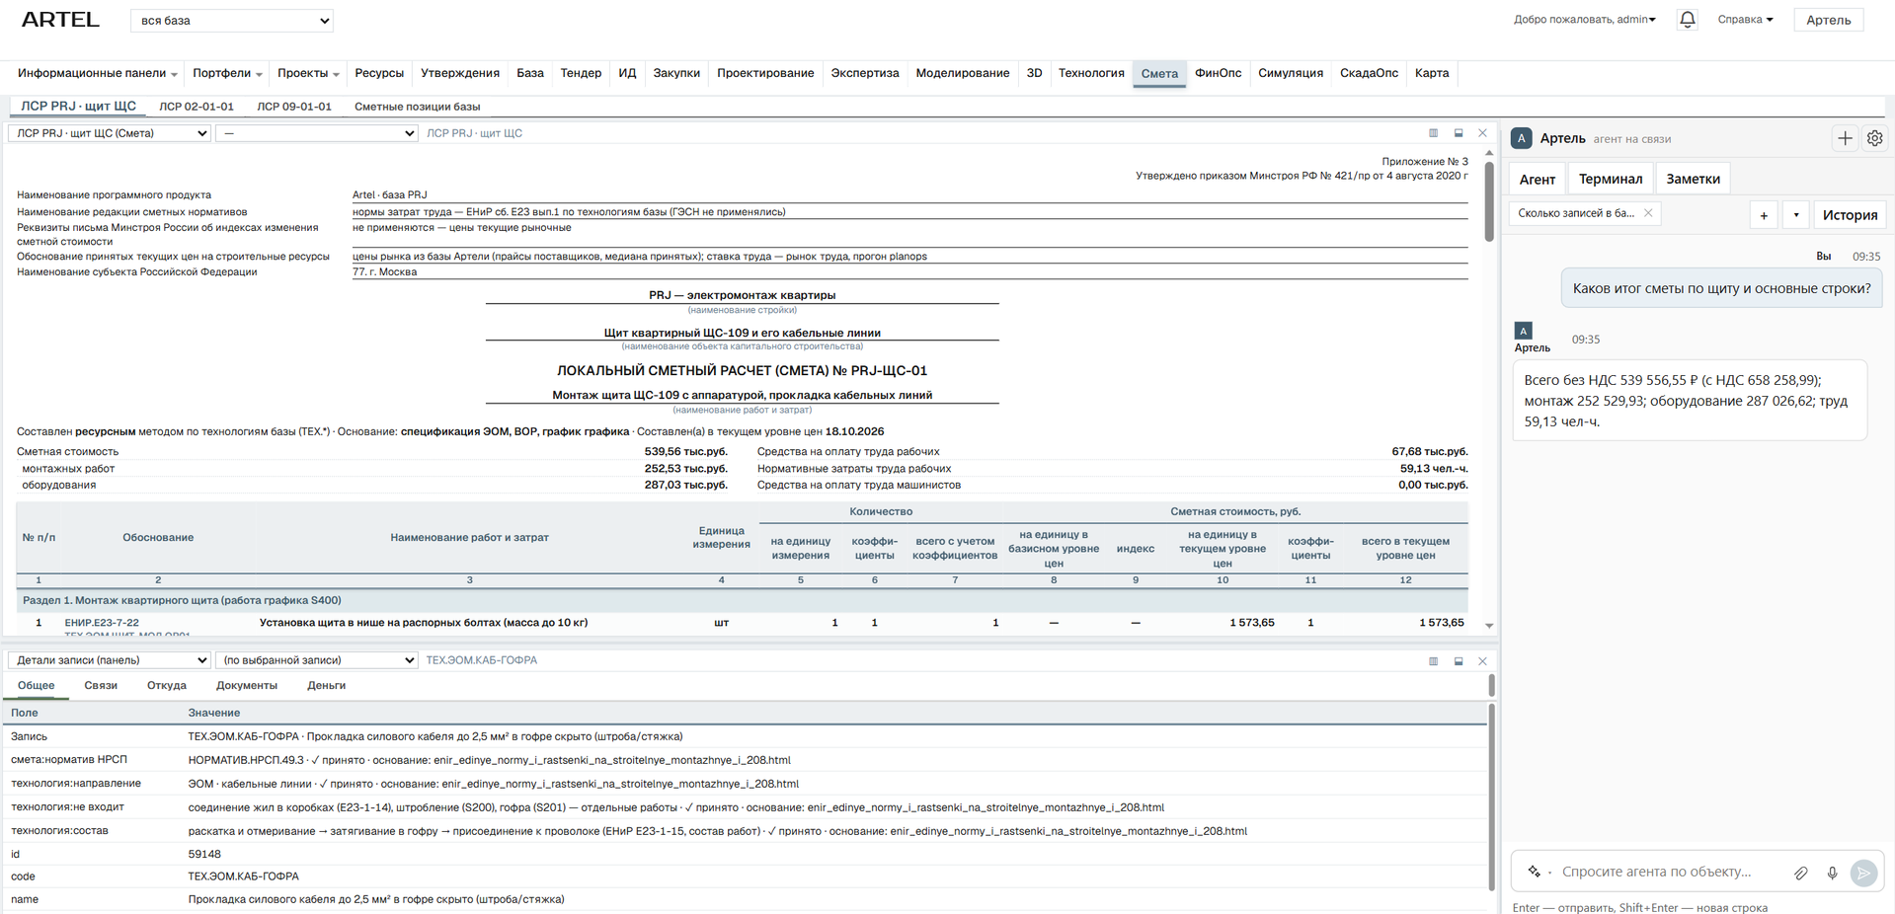Send message with arrow button
The height and width of the screenshot is (914, 1895).
[x=1863, y=873]
